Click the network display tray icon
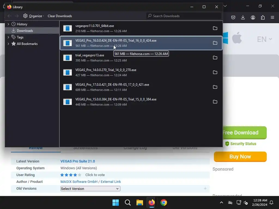This screenshot has height=209, width=279. (239, 202)
